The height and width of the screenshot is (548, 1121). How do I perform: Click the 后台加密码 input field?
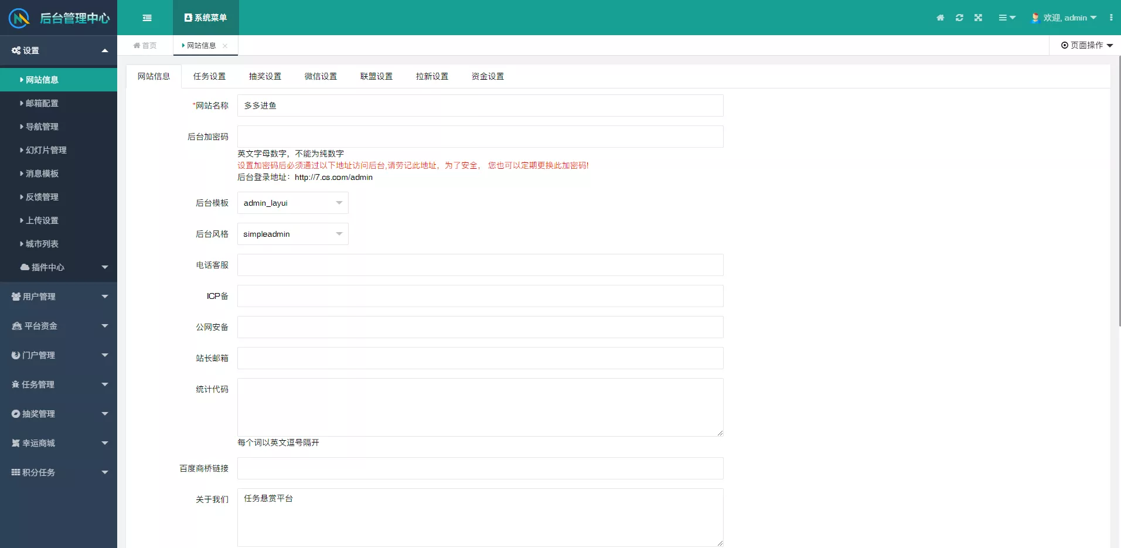pyautogui.click(x=480, y=137)
